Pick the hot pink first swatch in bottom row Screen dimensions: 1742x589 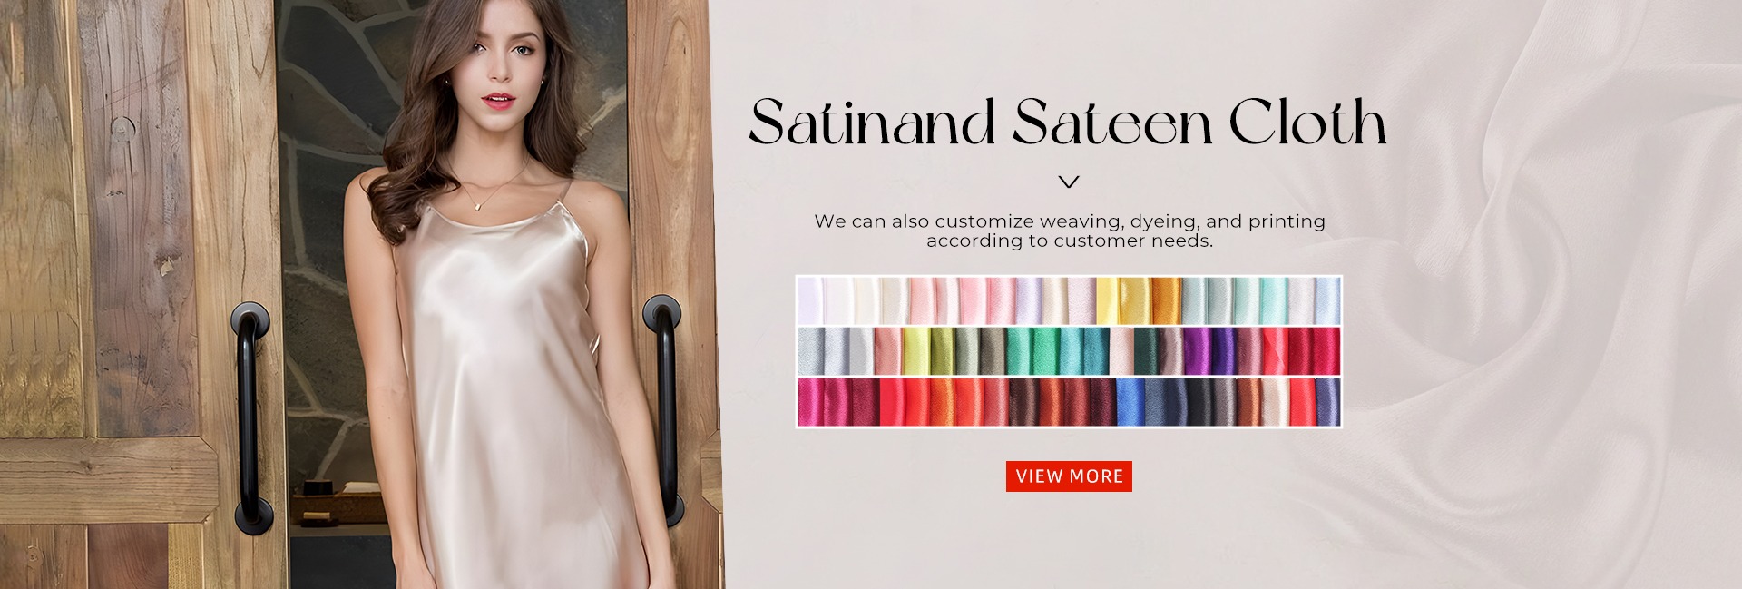tap(811, 402)
